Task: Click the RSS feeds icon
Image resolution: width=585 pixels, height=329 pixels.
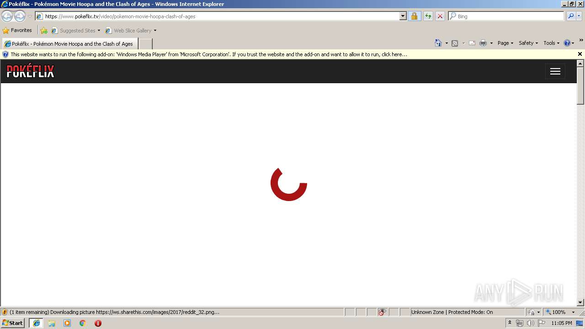Action: tap(455, 43)
